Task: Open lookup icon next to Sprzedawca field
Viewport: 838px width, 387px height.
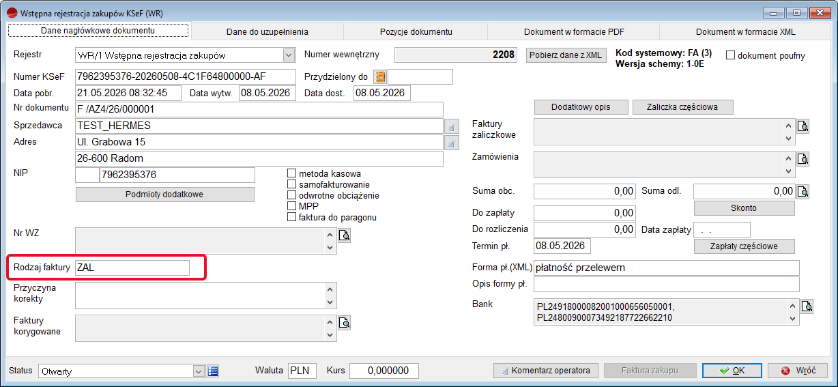Action: coord(452,126)
